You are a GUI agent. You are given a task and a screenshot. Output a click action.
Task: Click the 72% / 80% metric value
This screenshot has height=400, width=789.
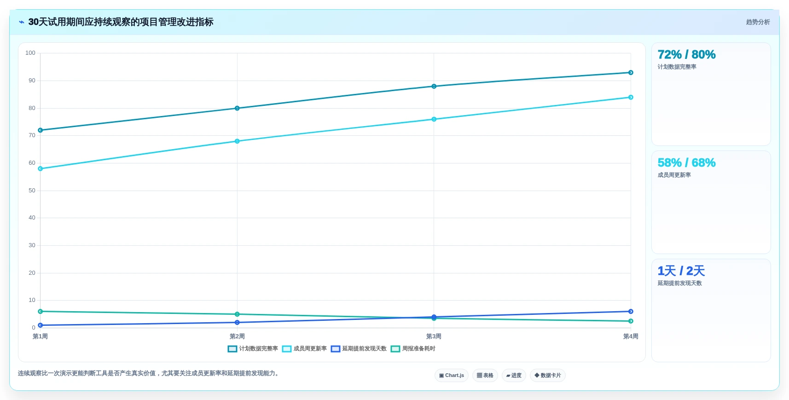686,55
